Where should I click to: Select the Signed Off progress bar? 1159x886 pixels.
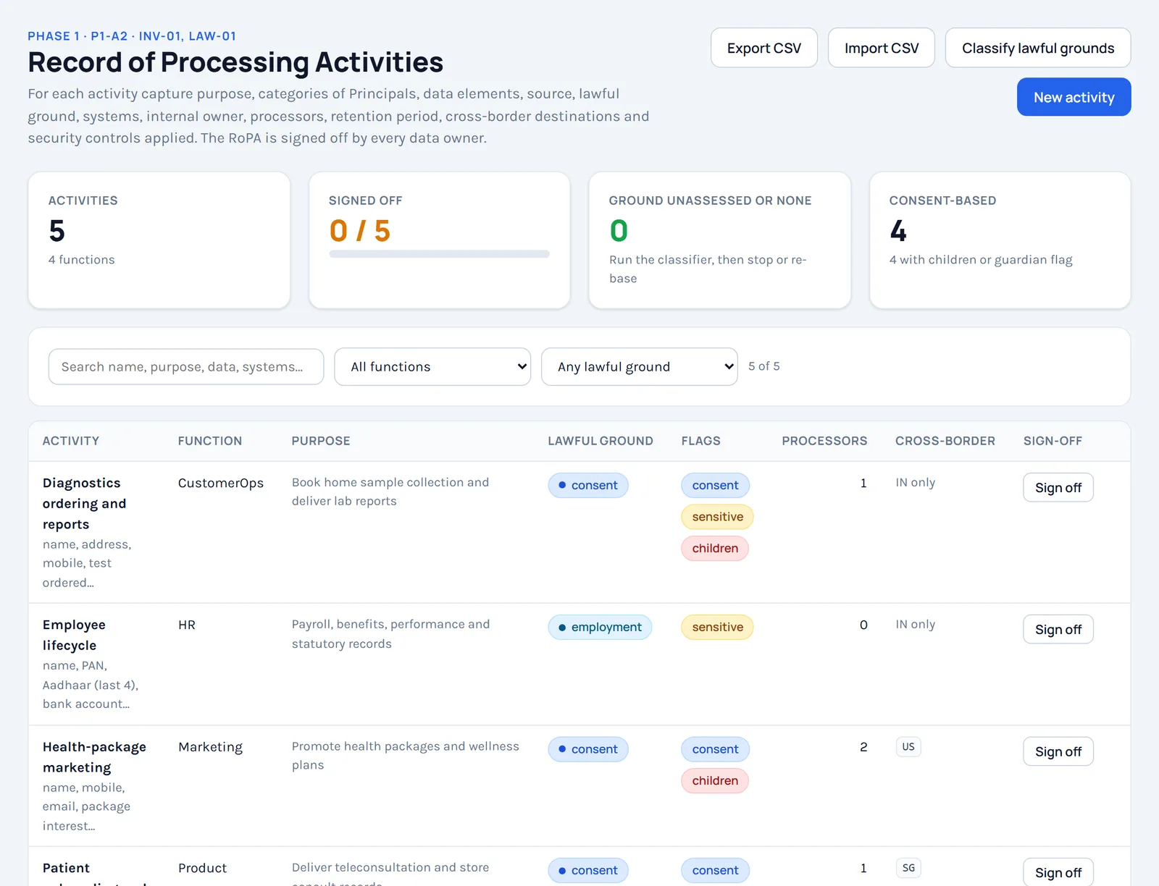[439, 254]
